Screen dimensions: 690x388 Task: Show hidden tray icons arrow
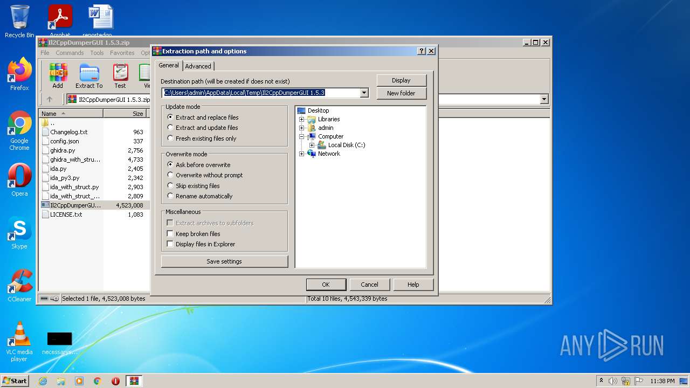pos(601,381)
